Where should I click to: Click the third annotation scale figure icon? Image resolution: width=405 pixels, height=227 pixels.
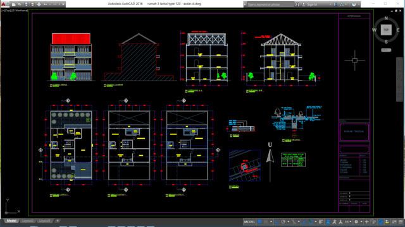340,222
